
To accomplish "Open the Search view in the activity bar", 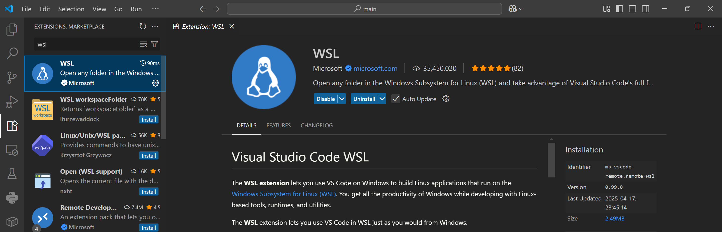I will (x=12, y=53).
